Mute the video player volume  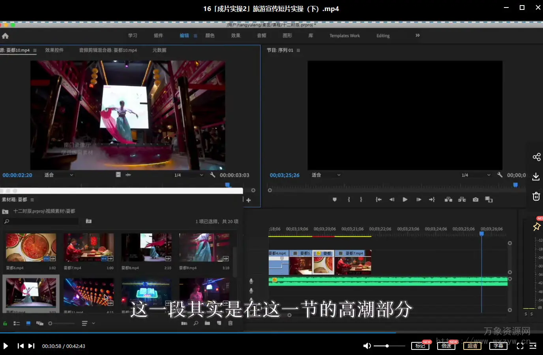pyautogui.click(x=367, y=346)
